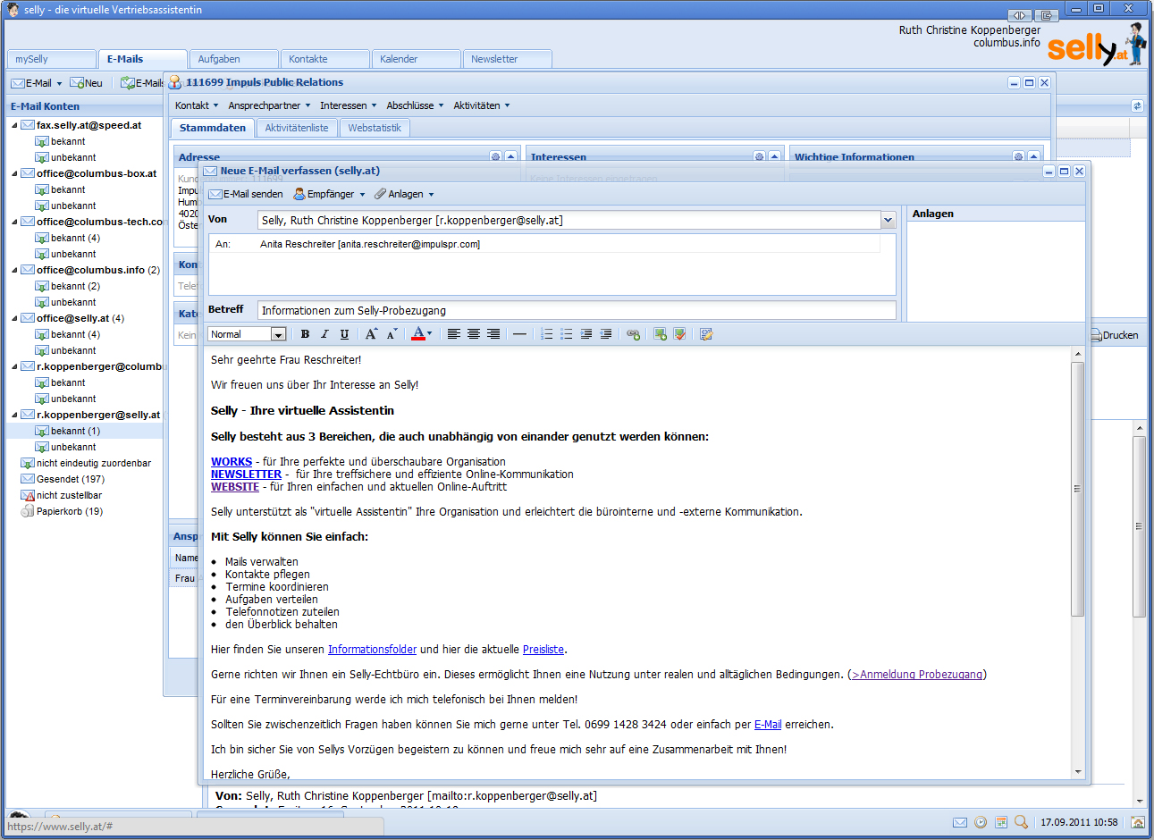The image size is (1154, 840).
Task: Toggle bold formatting in the email editor
Action: coord(305,334)
